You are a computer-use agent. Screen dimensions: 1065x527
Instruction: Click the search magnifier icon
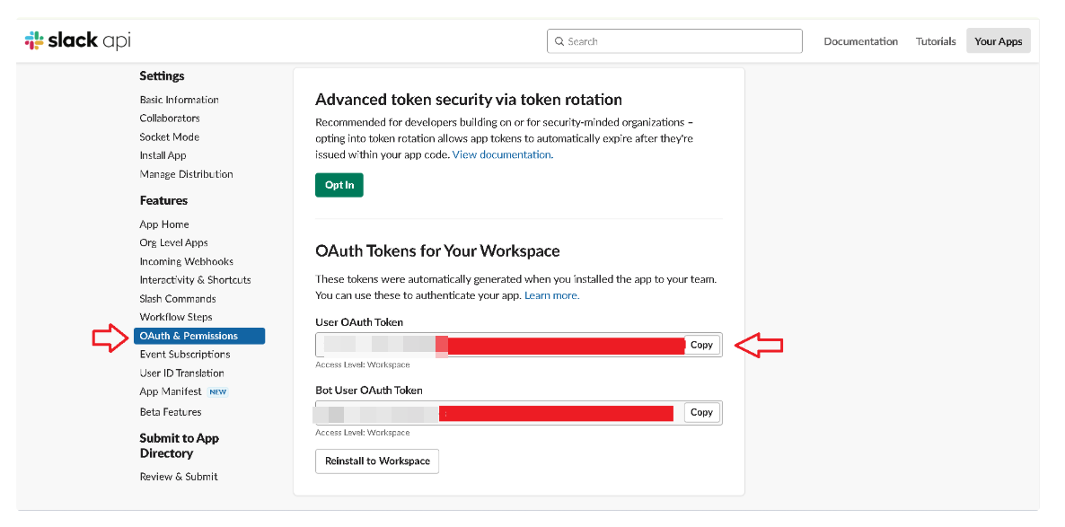(x=559, y=41)
